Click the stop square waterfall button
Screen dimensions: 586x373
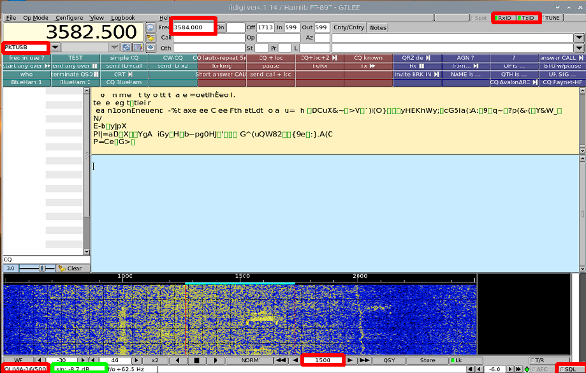pos(198,360)
